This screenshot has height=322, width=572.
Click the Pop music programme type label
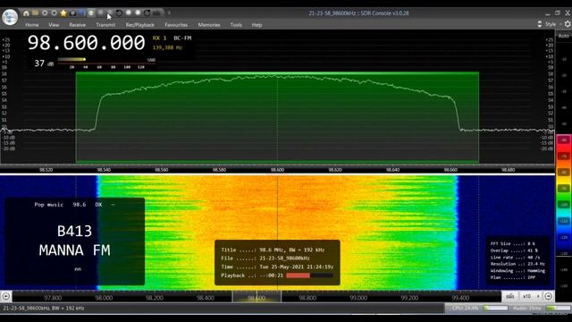click(49, 205)
